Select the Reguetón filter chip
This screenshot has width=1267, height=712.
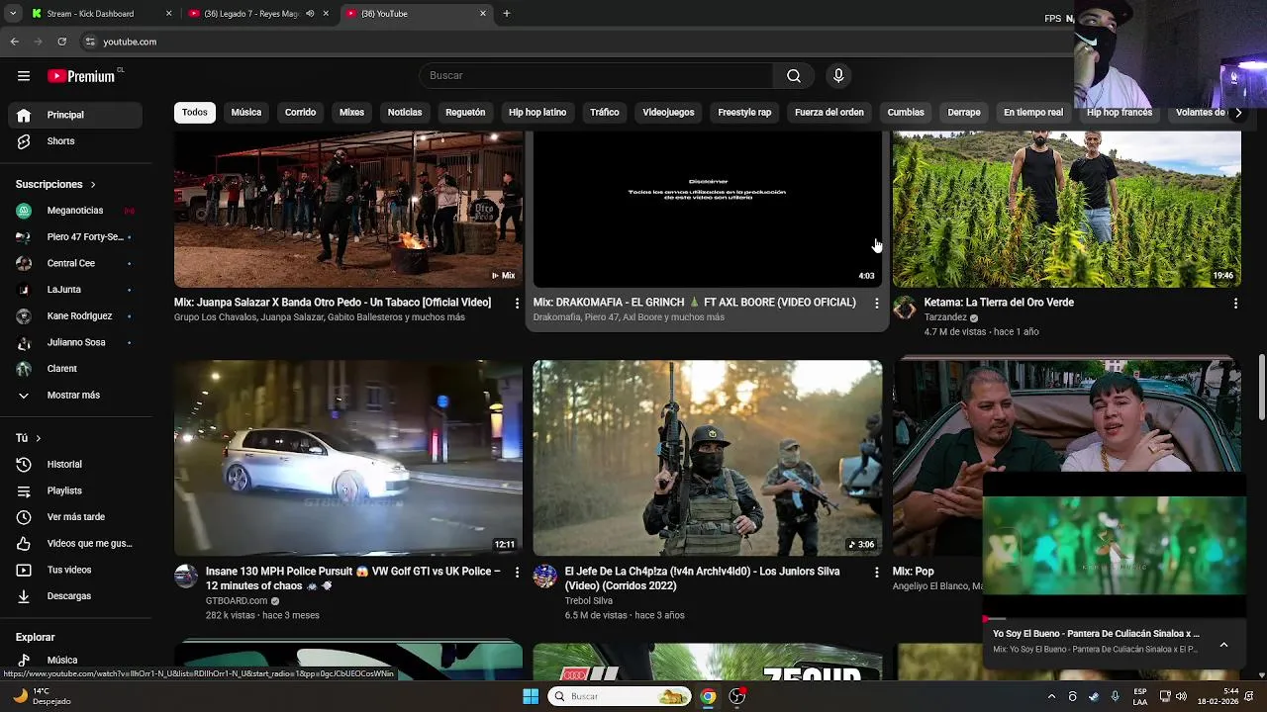point(465,113)
